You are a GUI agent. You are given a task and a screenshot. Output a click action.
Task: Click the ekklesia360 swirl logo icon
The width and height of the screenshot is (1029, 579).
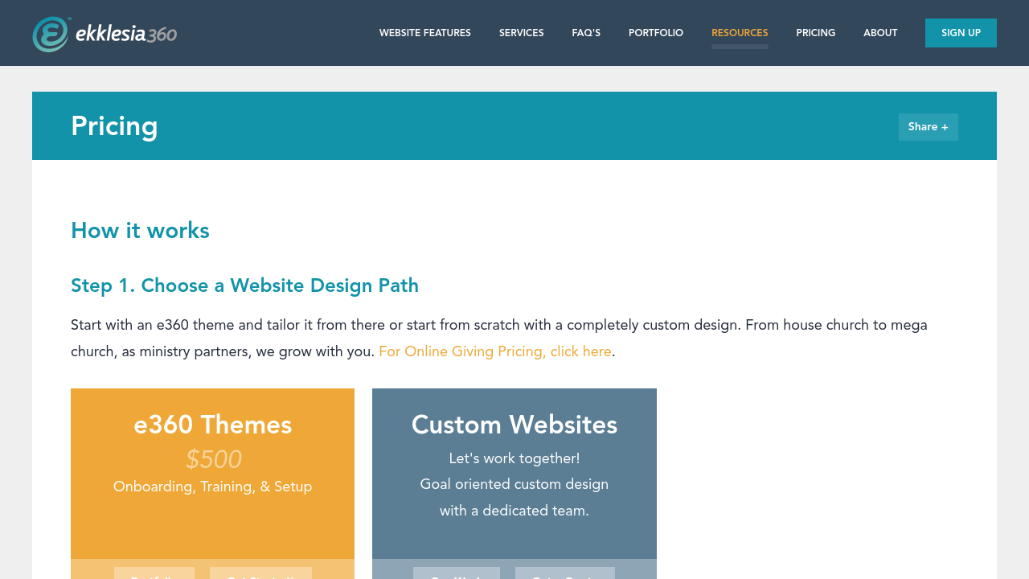tap(50, 34)
